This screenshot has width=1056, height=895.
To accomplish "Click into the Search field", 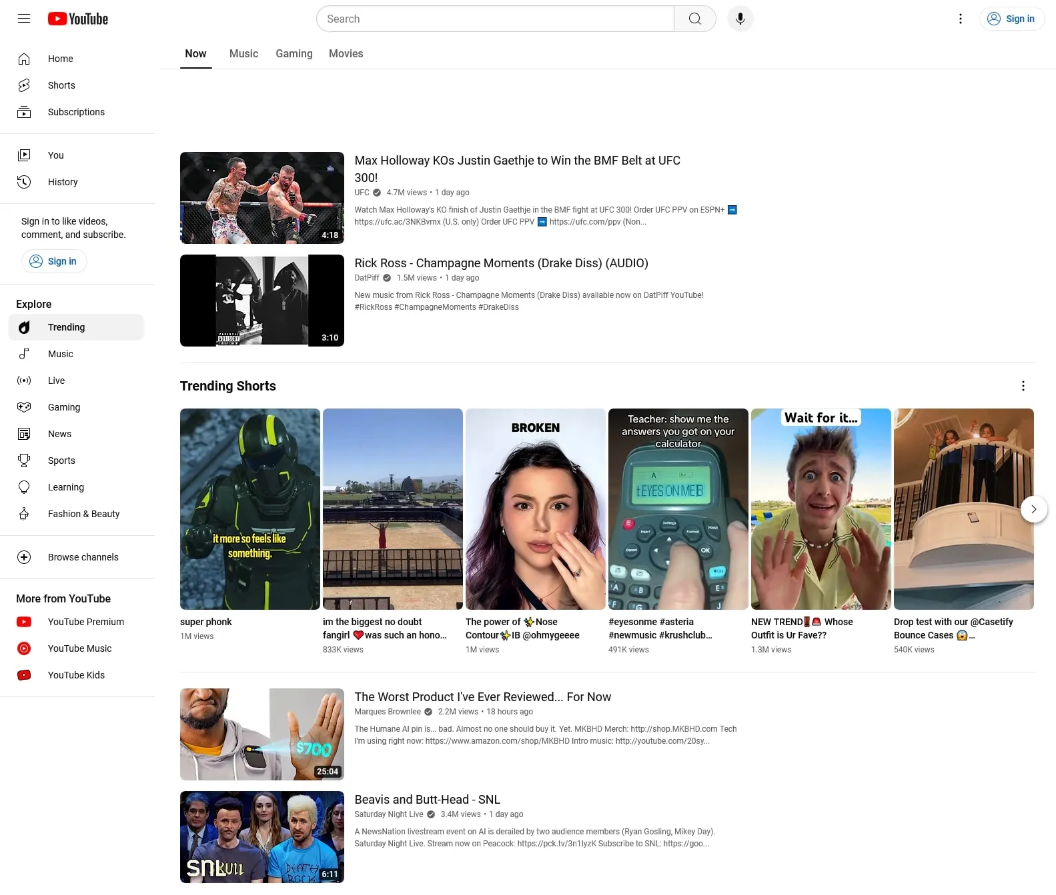I will click(x=495, y=19).
